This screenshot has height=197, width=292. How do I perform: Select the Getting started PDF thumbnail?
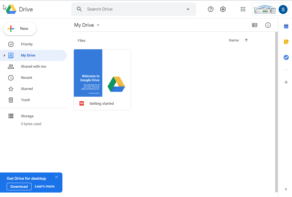[x=102, y=73]
